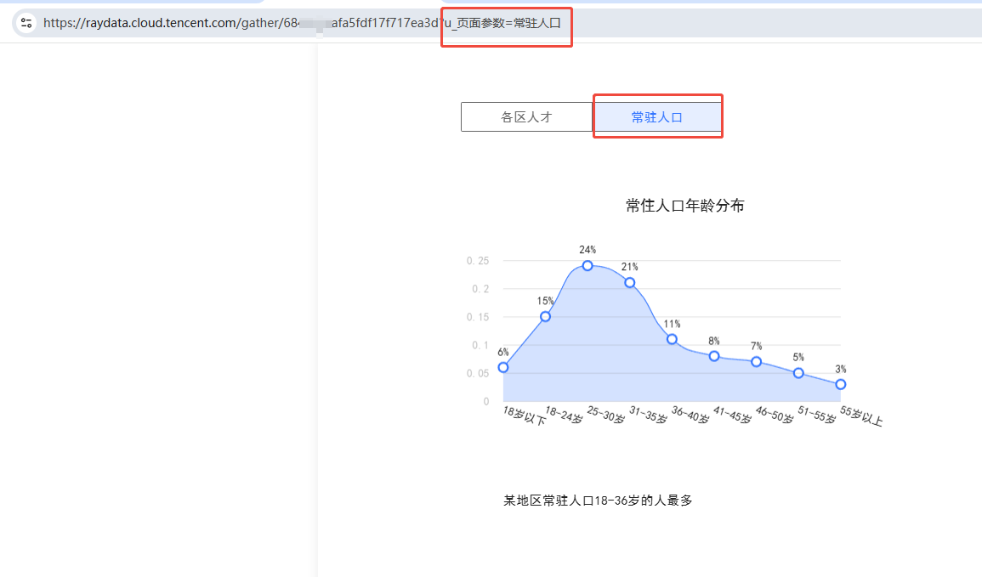This screenshot has height=577, width=982.
Task: Click the 55岁以上 axis label
Action: pos(861,416)
